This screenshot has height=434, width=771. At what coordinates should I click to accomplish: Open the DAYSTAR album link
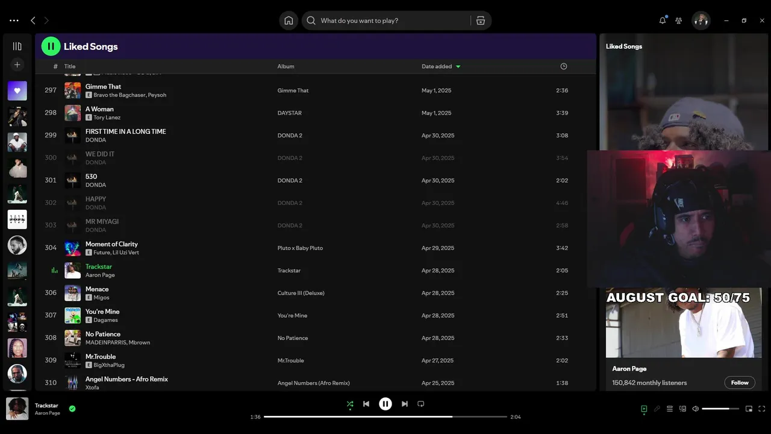click(x=290, y=113)
